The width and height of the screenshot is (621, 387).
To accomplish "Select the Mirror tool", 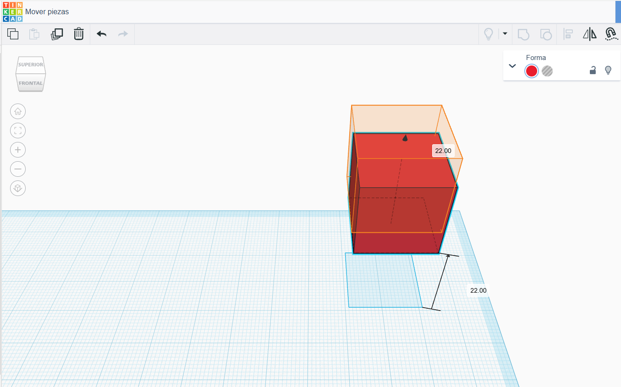I will (589, 34).
